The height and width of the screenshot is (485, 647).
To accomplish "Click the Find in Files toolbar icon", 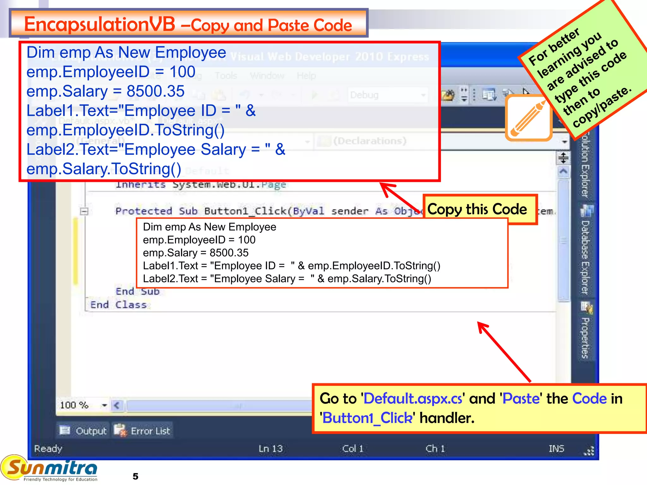I will (x=448, y=95).
